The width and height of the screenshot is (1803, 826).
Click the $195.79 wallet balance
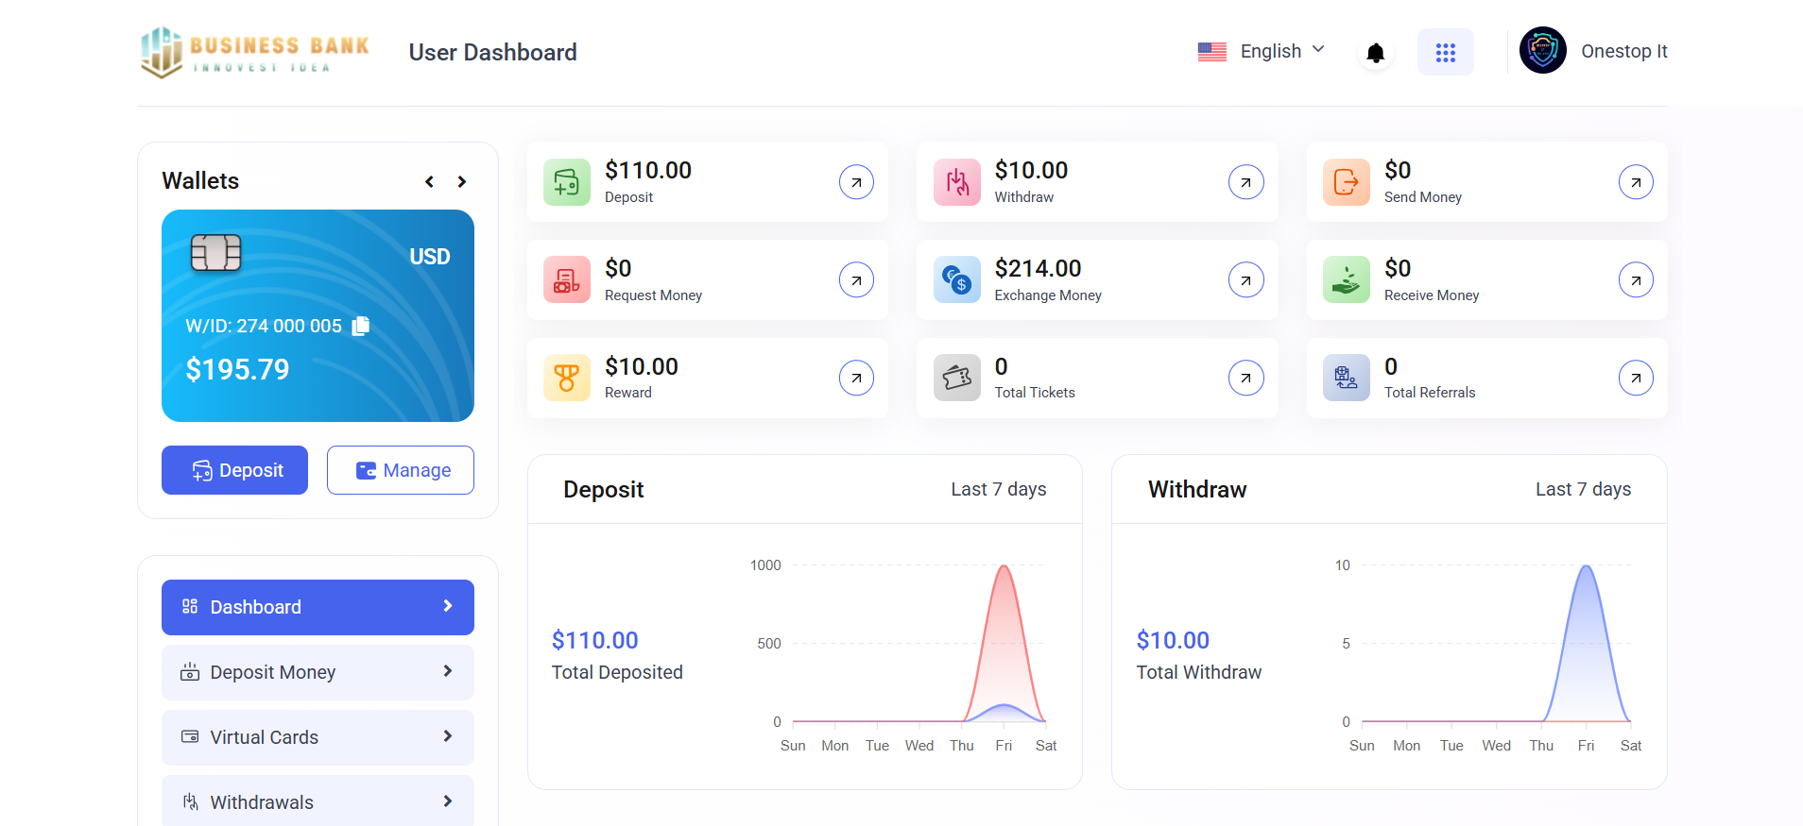pyautogui.click(x=237, y=369)
